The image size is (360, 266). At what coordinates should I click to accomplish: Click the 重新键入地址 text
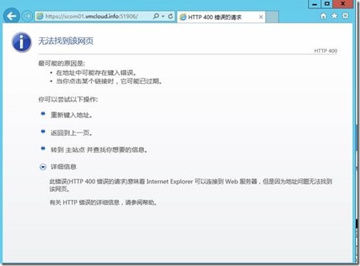click(x=71, y=115)
